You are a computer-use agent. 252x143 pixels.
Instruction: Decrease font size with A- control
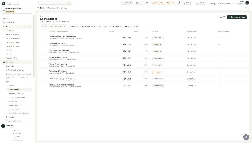click(x=122, y=3)
